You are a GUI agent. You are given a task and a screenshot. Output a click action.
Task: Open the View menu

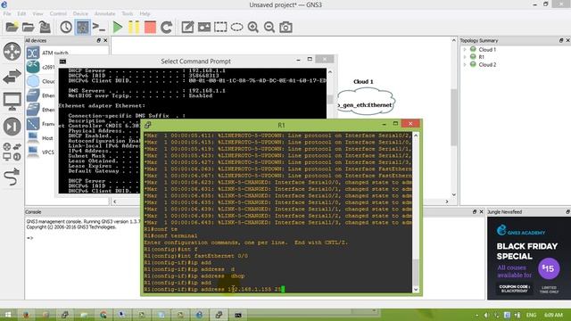(x=37, y=13)
